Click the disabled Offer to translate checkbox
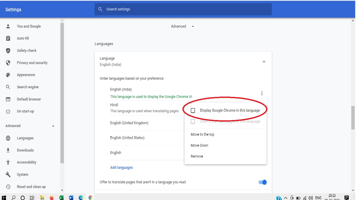 click(193, 121)
